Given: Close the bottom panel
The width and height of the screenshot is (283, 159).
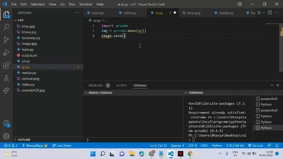Looking at the screenshot, I should (x=278, y=85).
